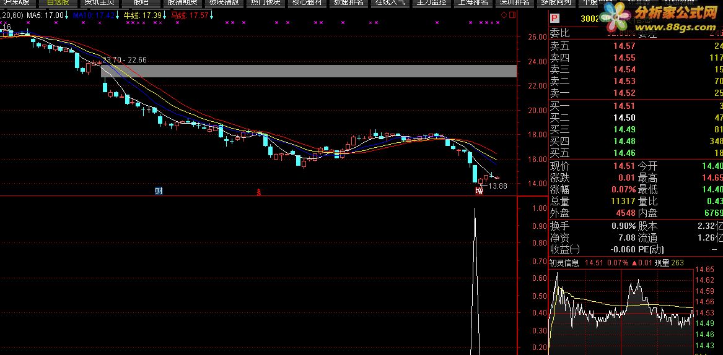
Task: Click the 净资 value 7.08
Action: pos(627,239)
